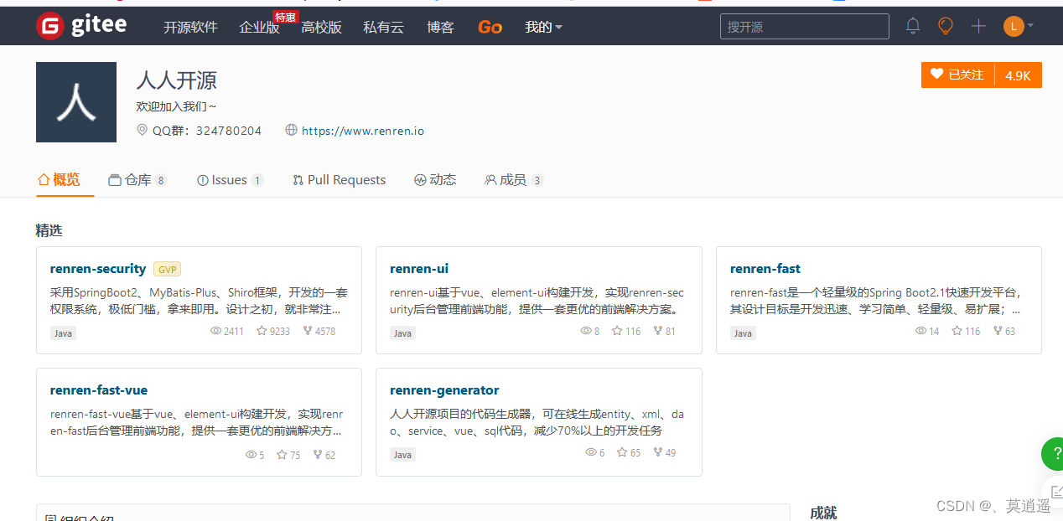Image resolution: width=1063 pixels, height=521 pixels.
Task: Click fork icon on renren-fast
Action: point(998,331)
